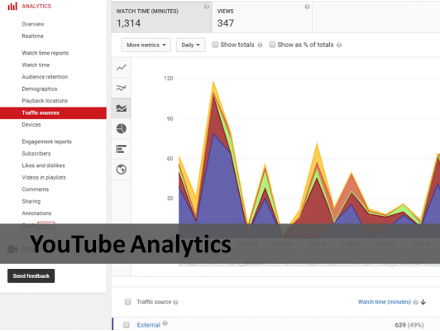The height and width of the screenshot is (331, 440).
Task: Click the 120 y-axis label on chart
Action: point(169,79)
